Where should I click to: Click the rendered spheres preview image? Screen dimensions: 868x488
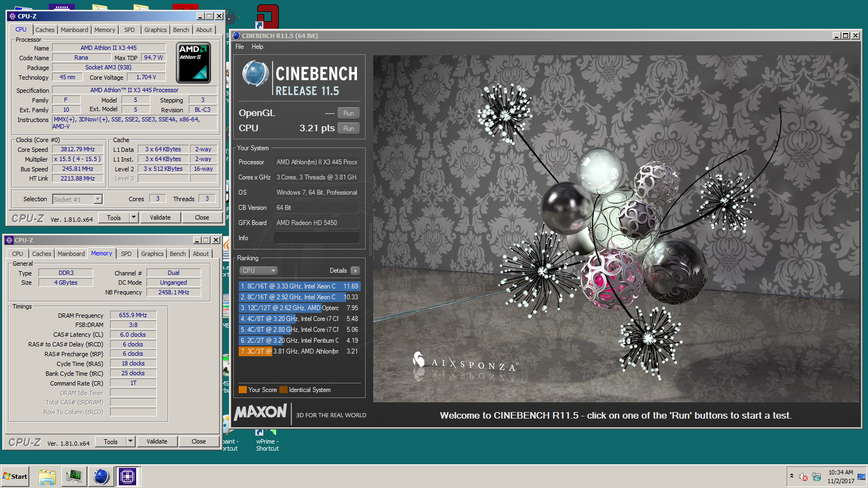[x=616, y=228]
